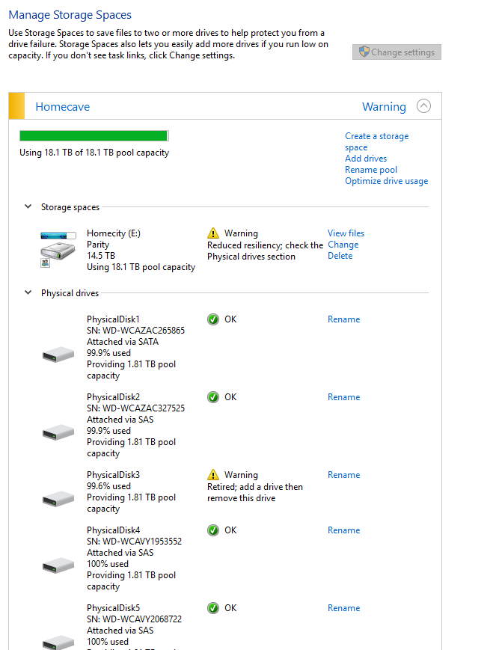This screenshot has width=496, height=650.
Task: Click the Change settings button
Action: pos(397,52)
